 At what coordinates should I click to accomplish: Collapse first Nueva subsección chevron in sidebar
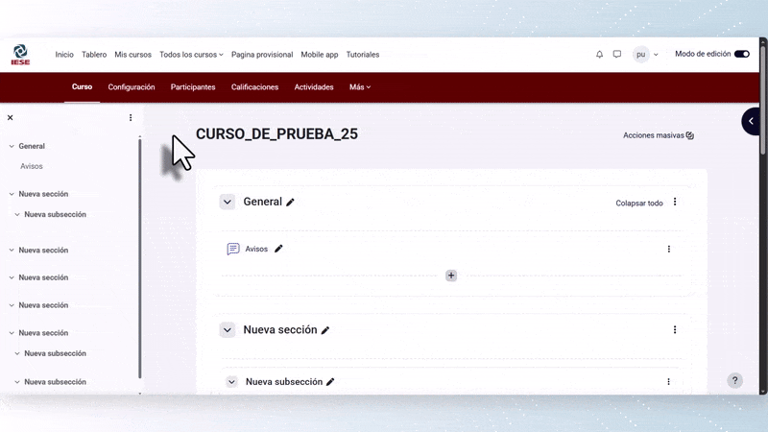[x=17, y=214]
